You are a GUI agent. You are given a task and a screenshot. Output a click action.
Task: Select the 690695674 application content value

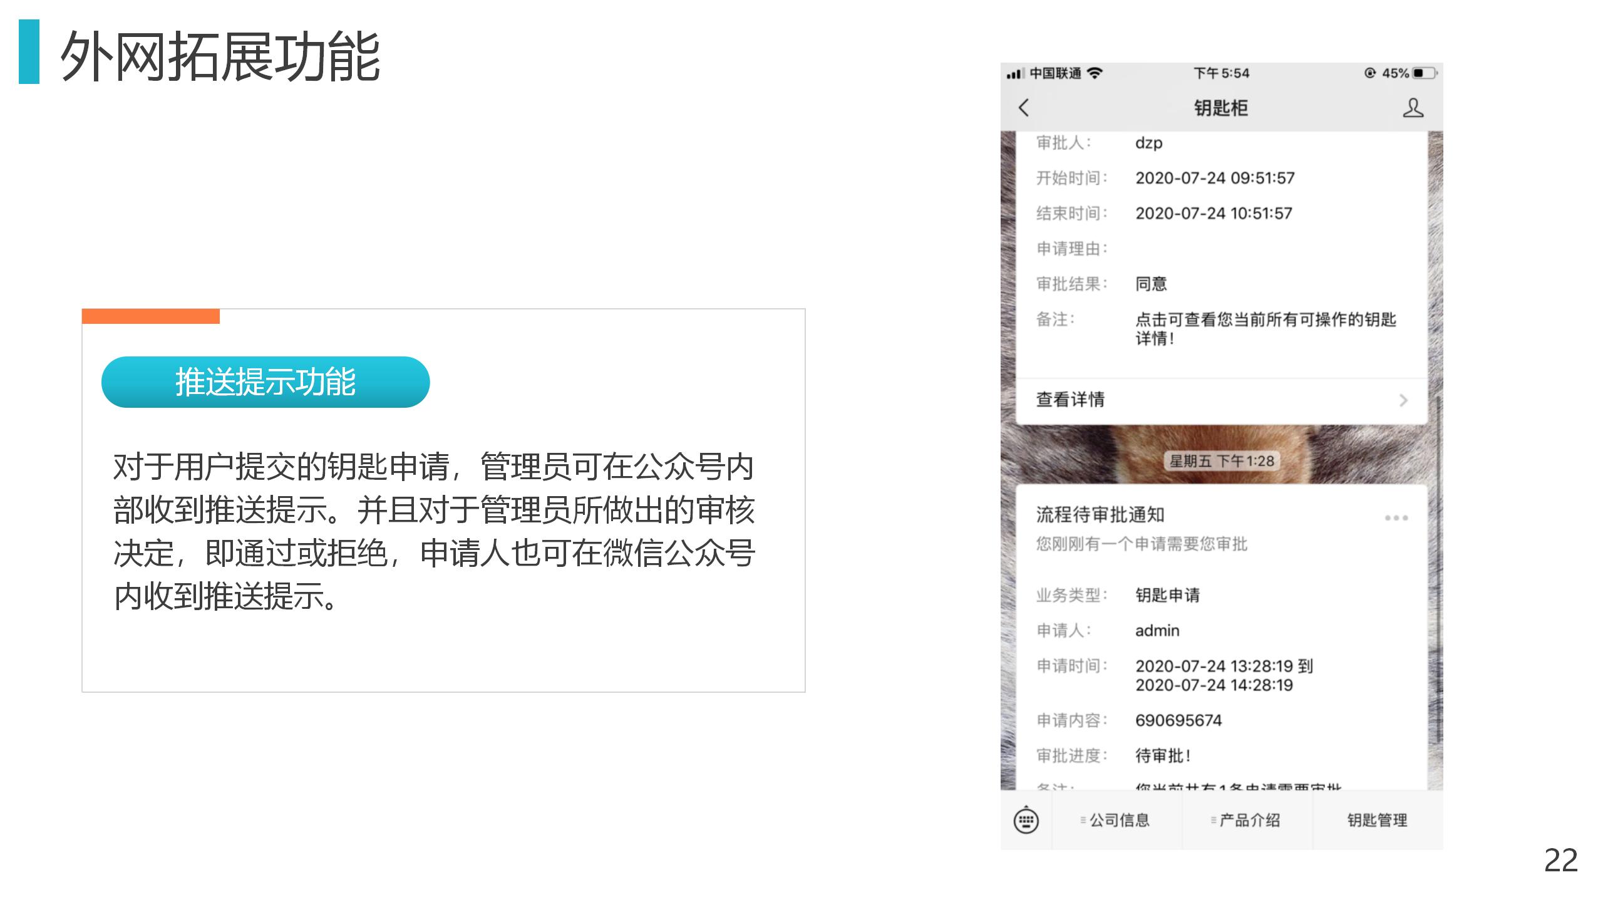point(1178,720)
